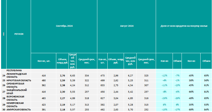Click row number 24
Screen dimensions: 212x112
(x=4, y=76)
